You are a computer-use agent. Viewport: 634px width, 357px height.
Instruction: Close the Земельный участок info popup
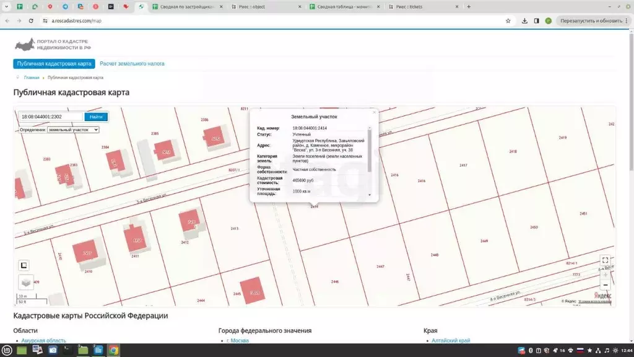pyautogui.click(x=373, y=112)
